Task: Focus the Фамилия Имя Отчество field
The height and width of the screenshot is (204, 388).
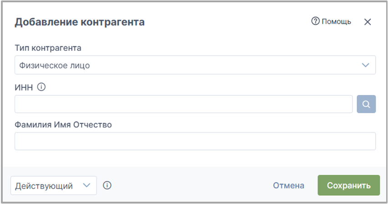Action: point(195,141)
